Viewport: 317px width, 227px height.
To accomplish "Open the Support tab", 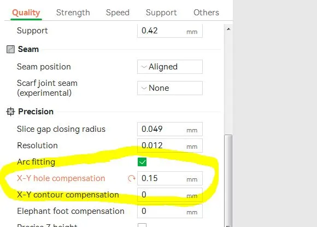I will tap(161, 13).
